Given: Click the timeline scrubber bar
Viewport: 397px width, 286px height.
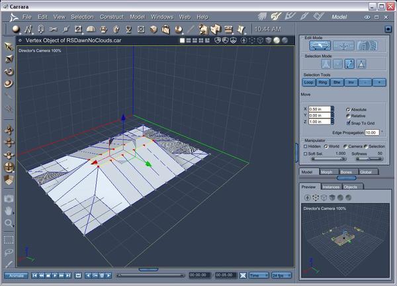Looking at the screenshot, I should [x=151, y=275].
